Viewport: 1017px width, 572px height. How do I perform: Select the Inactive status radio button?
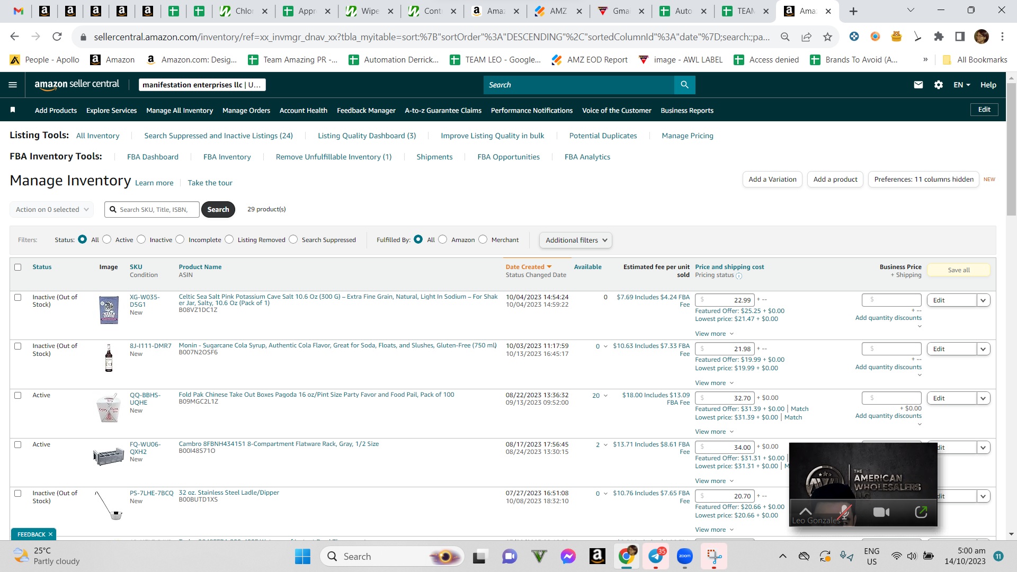141,239
